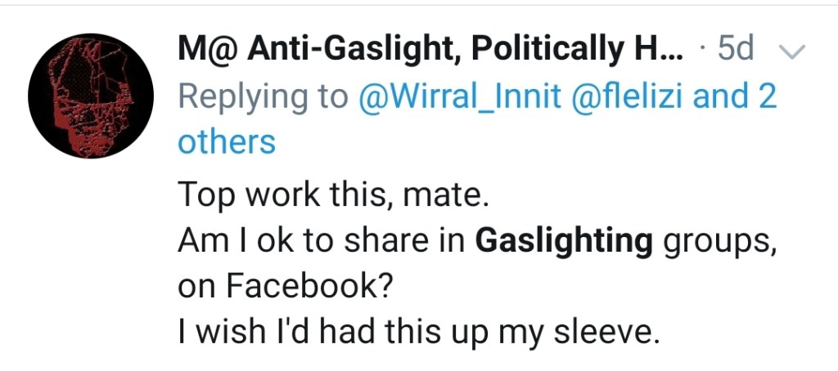Click the 5d timestamp
The width and height of the screenshot is (838, 371).
(734, 51)
